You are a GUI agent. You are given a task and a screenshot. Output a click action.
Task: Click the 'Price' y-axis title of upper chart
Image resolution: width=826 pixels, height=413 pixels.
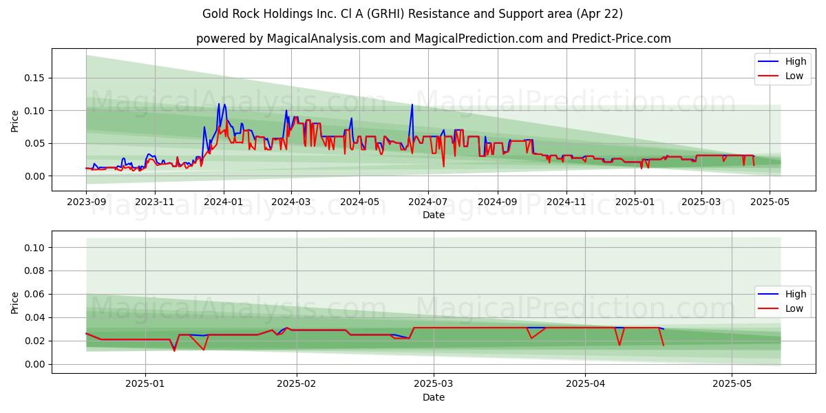15,120
